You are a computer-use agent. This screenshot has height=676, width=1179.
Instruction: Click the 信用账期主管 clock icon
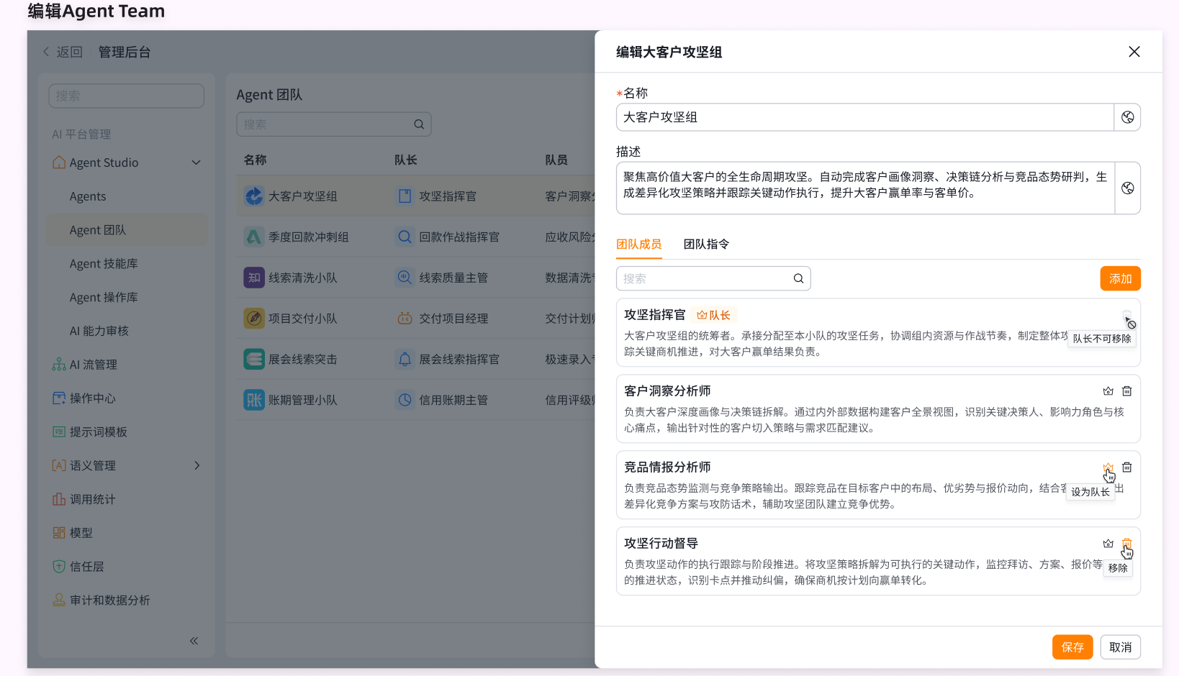point(405,400)
